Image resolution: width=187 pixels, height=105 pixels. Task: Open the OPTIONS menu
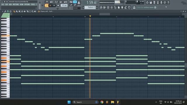27,5
